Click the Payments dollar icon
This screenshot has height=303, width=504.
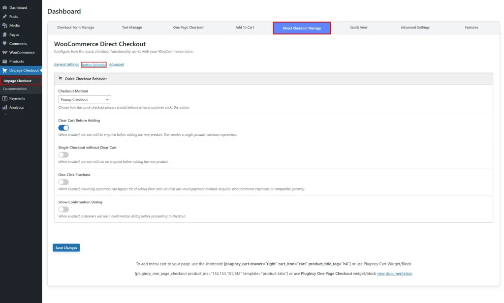pos(4,98)
